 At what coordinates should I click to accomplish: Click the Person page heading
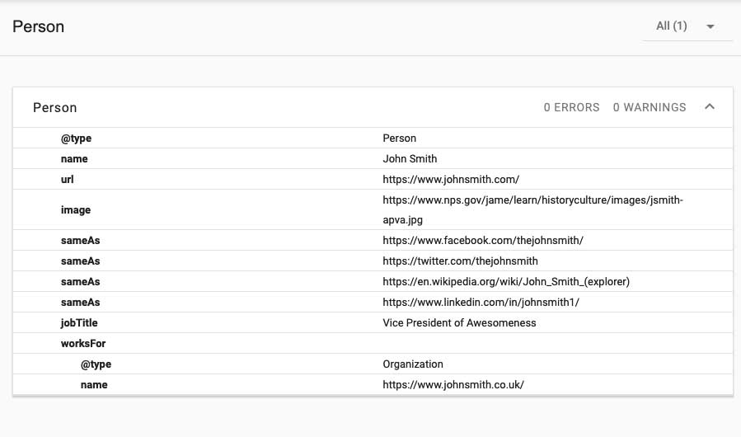click(x=39, y=26)
